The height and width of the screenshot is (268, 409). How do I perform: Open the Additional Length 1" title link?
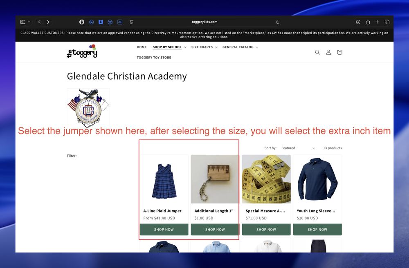(214, 211)
